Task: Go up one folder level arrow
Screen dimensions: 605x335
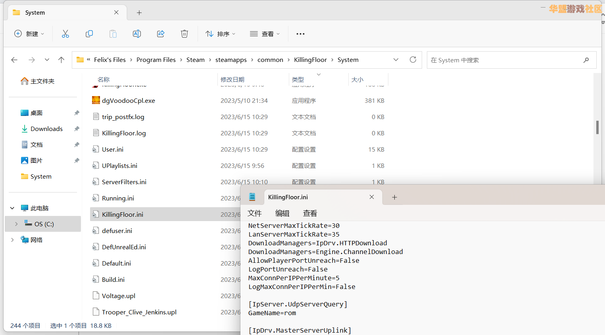Action: pos(61,60)
